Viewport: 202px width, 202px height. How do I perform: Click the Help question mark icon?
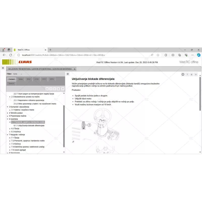tap(187, 74)
